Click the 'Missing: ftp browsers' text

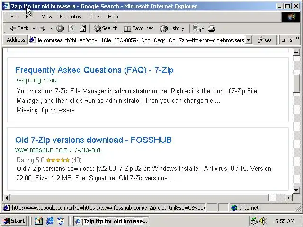(x=45, y=110)
